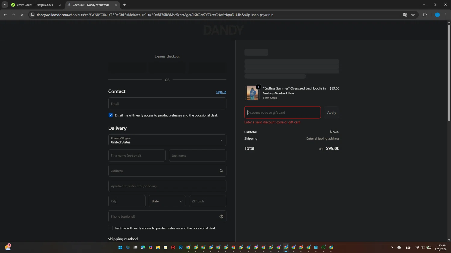Image resolution: width=451 pixels, height=253 pixels.
Task: Open the red circular app on taskbar
Action: 173,247
